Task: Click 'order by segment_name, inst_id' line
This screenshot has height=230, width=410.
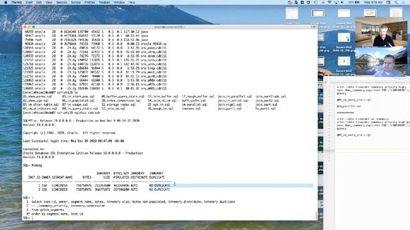Action: (57, 214)
